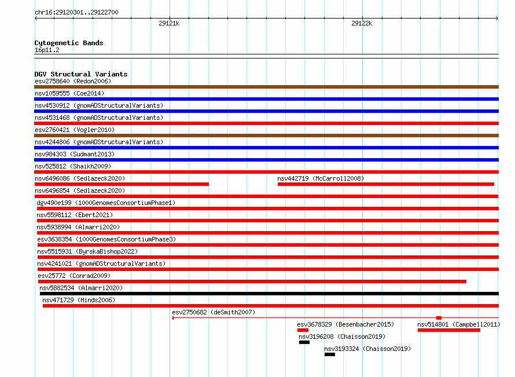Open the nsv5598112 (Ebert2021) label
The height and width of the screenshot is (377, 515).
tap(75, 215)
